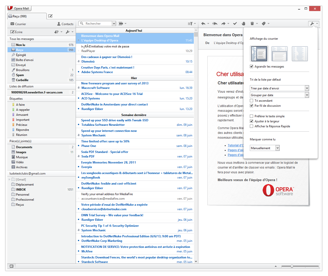Click the Reply All icon

tap(215, 24)
